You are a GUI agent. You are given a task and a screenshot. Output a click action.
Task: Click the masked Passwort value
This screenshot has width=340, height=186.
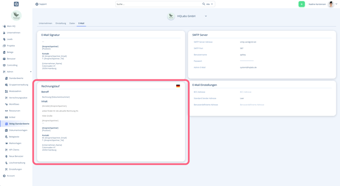pos(247,61)
